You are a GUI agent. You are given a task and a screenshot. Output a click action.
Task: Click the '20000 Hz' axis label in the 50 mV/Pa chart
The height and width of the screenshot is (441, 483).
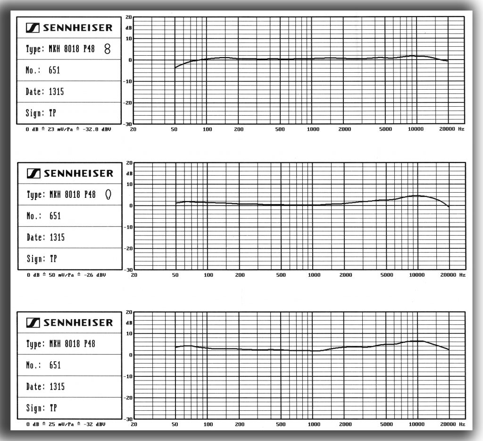pos(453,275)
